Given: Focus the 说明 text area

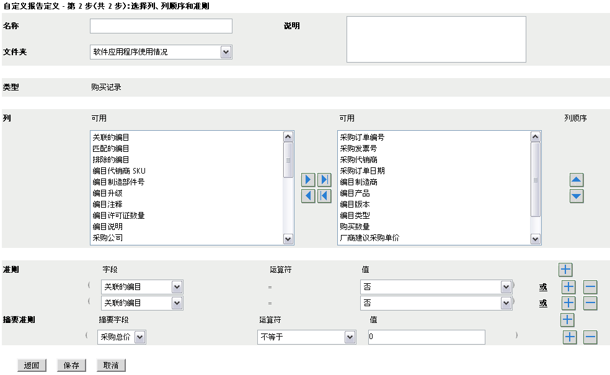Looking at the screenshot, I should pos(436,39).
